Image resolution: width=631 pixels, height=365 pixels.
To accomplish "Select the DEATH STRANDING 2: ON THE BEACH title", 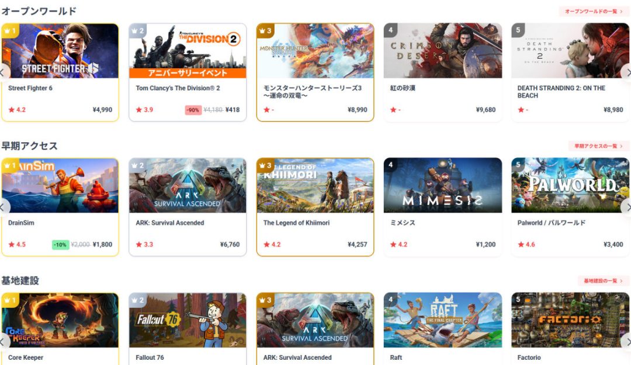I will pos(561,92).
